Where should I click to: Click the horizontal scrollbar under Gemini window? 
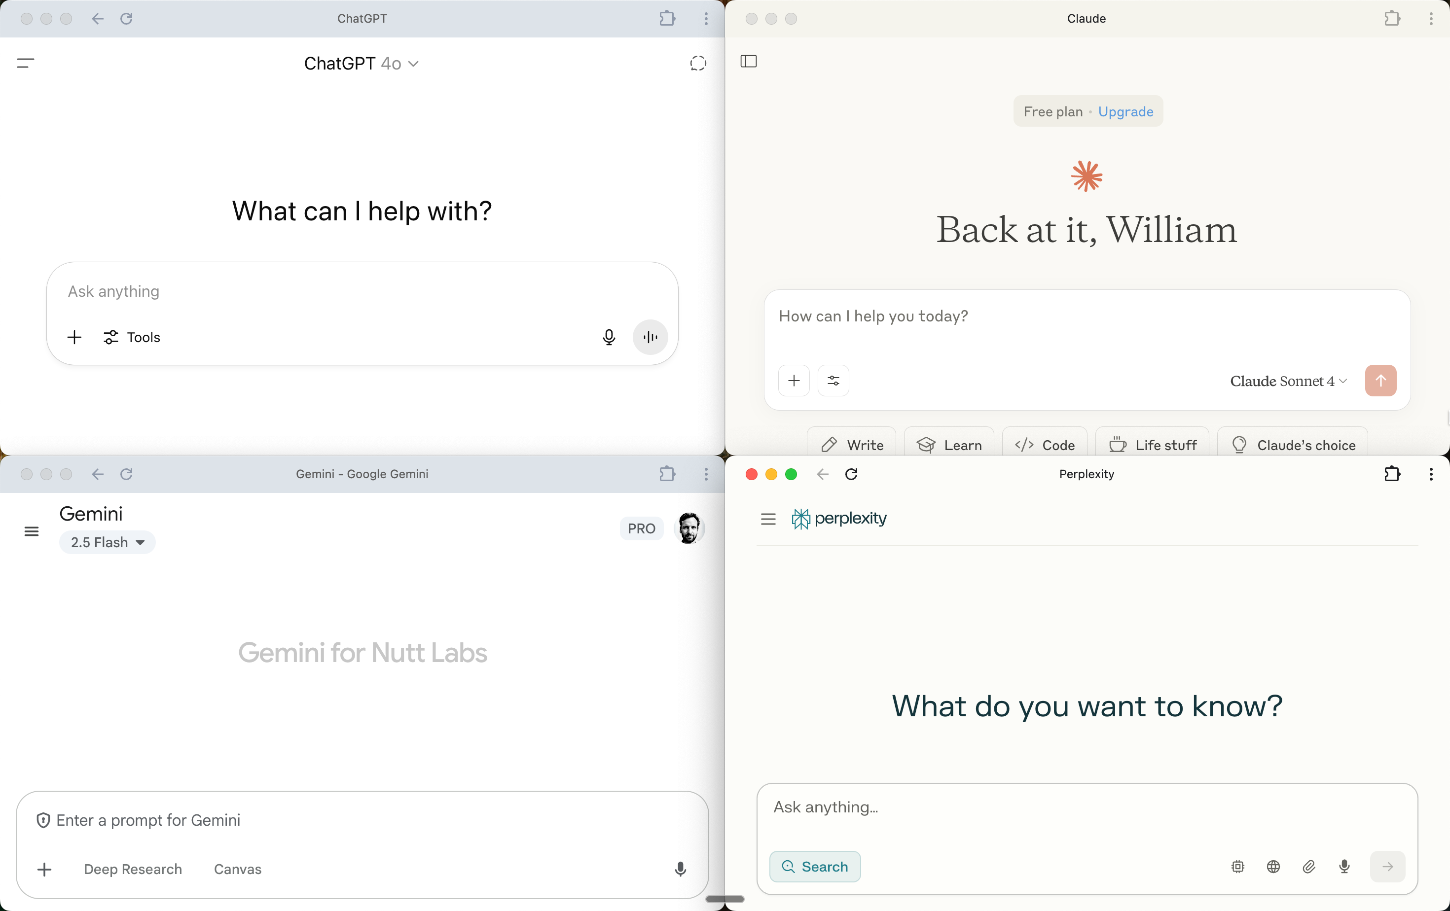pyautogui.click(x=725, y=899)
